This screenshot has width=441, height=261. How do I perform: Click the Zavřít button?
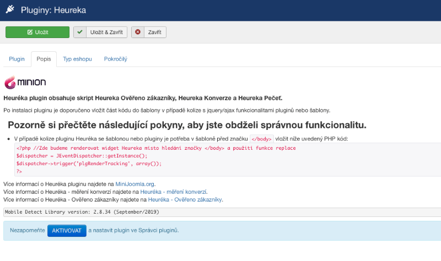point(149,32)
